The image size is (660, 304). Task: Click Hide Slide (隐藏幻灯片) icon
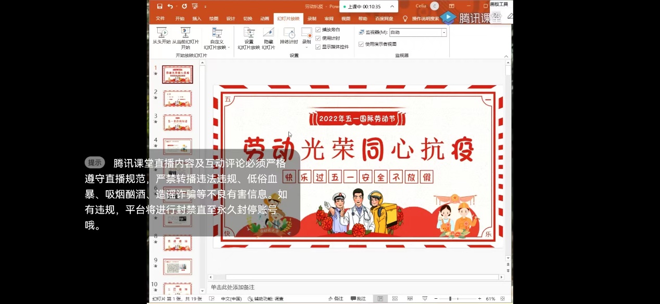click(x=268, y=35)
